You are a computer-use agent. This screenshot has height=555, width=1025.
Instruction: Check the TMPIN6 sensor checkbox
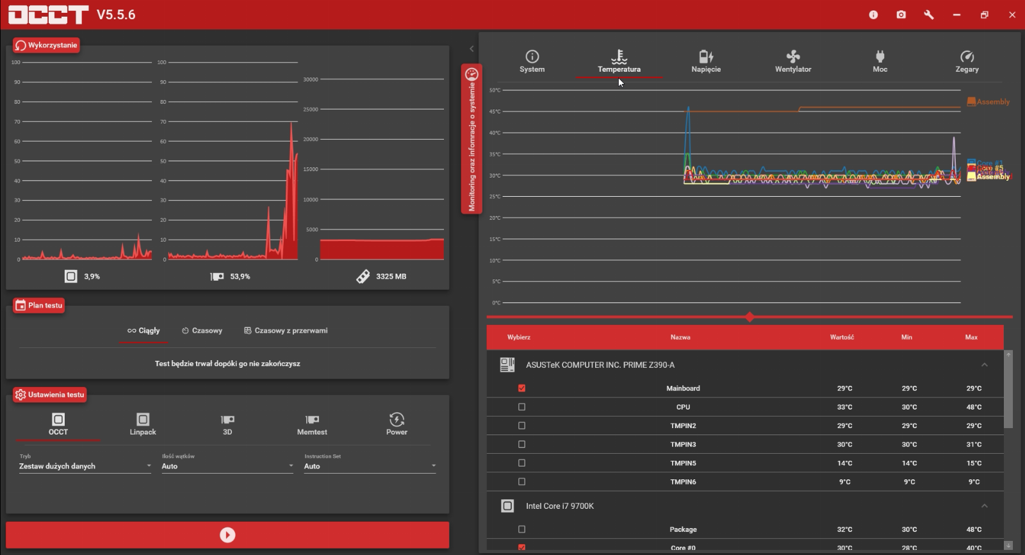[x=521, y=481]
